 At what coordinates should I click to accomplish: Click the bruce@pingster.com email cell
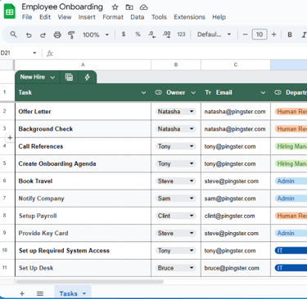click(236, 268)
